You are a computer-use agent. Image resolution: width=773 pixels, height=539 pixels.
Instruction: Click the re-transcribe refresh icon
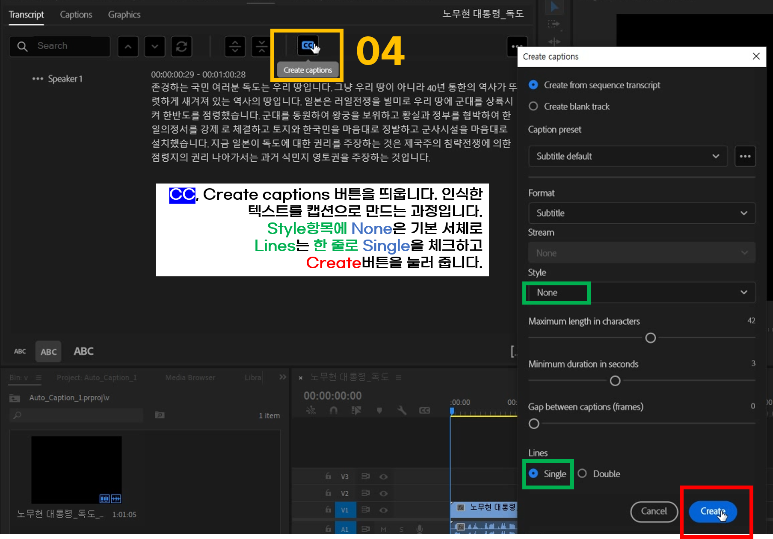tap(181, 46)
